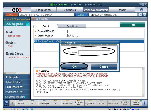Open the Preparation tab
The width and height of the screenshot is (151, 112).
44,10
